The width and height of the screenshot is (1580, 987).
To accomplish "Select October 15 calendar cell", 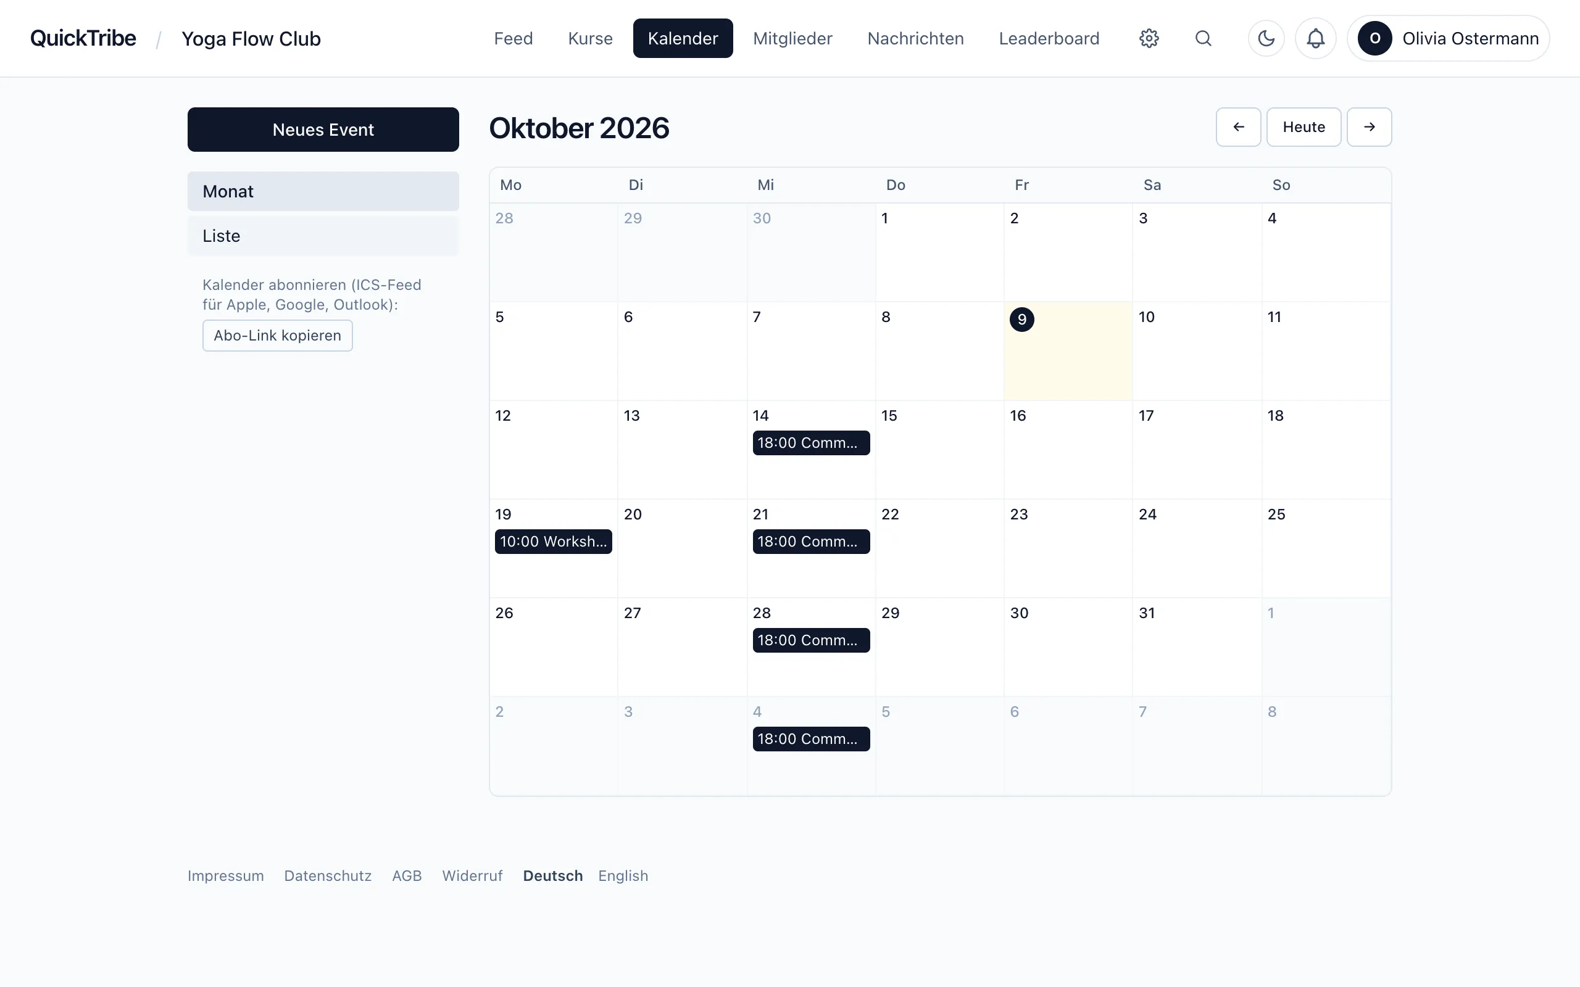I will tap(939, 450).
